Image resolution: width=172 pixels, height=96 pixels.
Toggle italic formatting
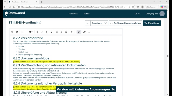pos(42,32)
